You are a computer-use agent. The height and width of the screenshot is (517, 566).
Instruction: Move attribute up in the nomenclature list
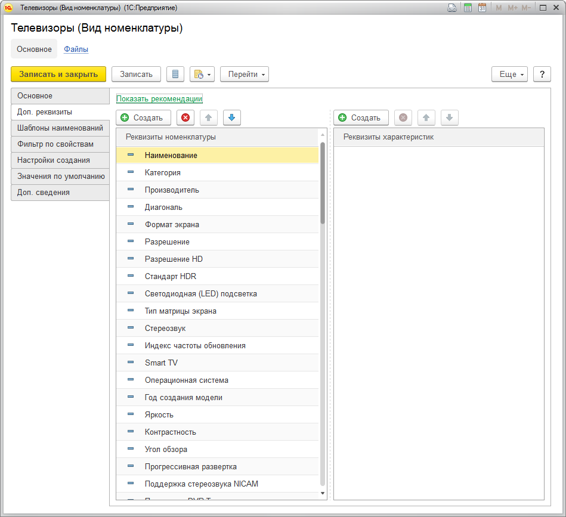[x=209, y=118]
